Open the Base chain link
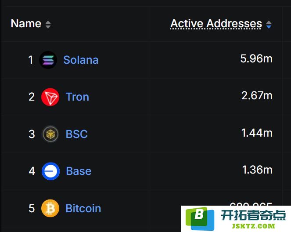Viewport: 291px width, 232px height. point(79,171)
